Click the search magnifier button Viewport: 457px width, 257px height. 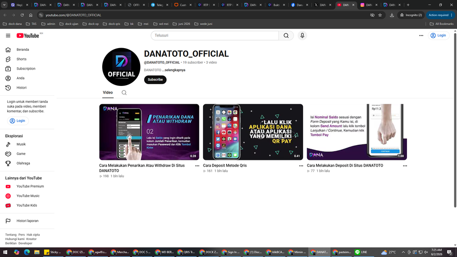coord(286,36)
